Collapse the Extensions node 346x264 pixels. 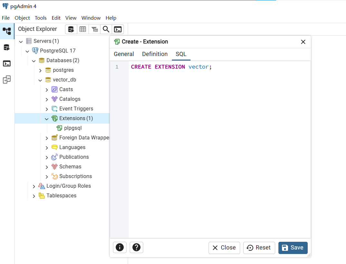pos(47,119)
